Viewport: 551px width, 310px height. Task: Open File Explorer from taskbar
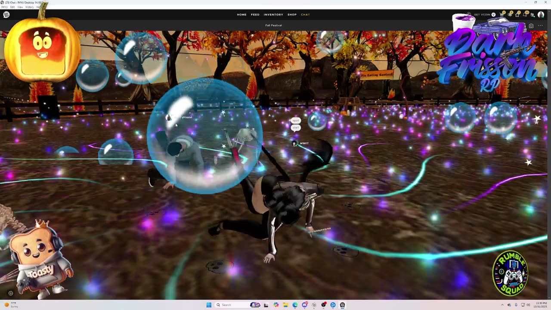tap(285, 305)
